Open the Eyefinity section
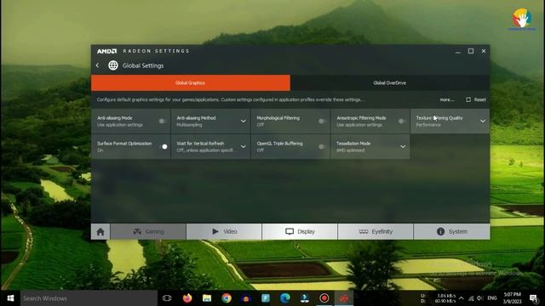 [376, 232]
